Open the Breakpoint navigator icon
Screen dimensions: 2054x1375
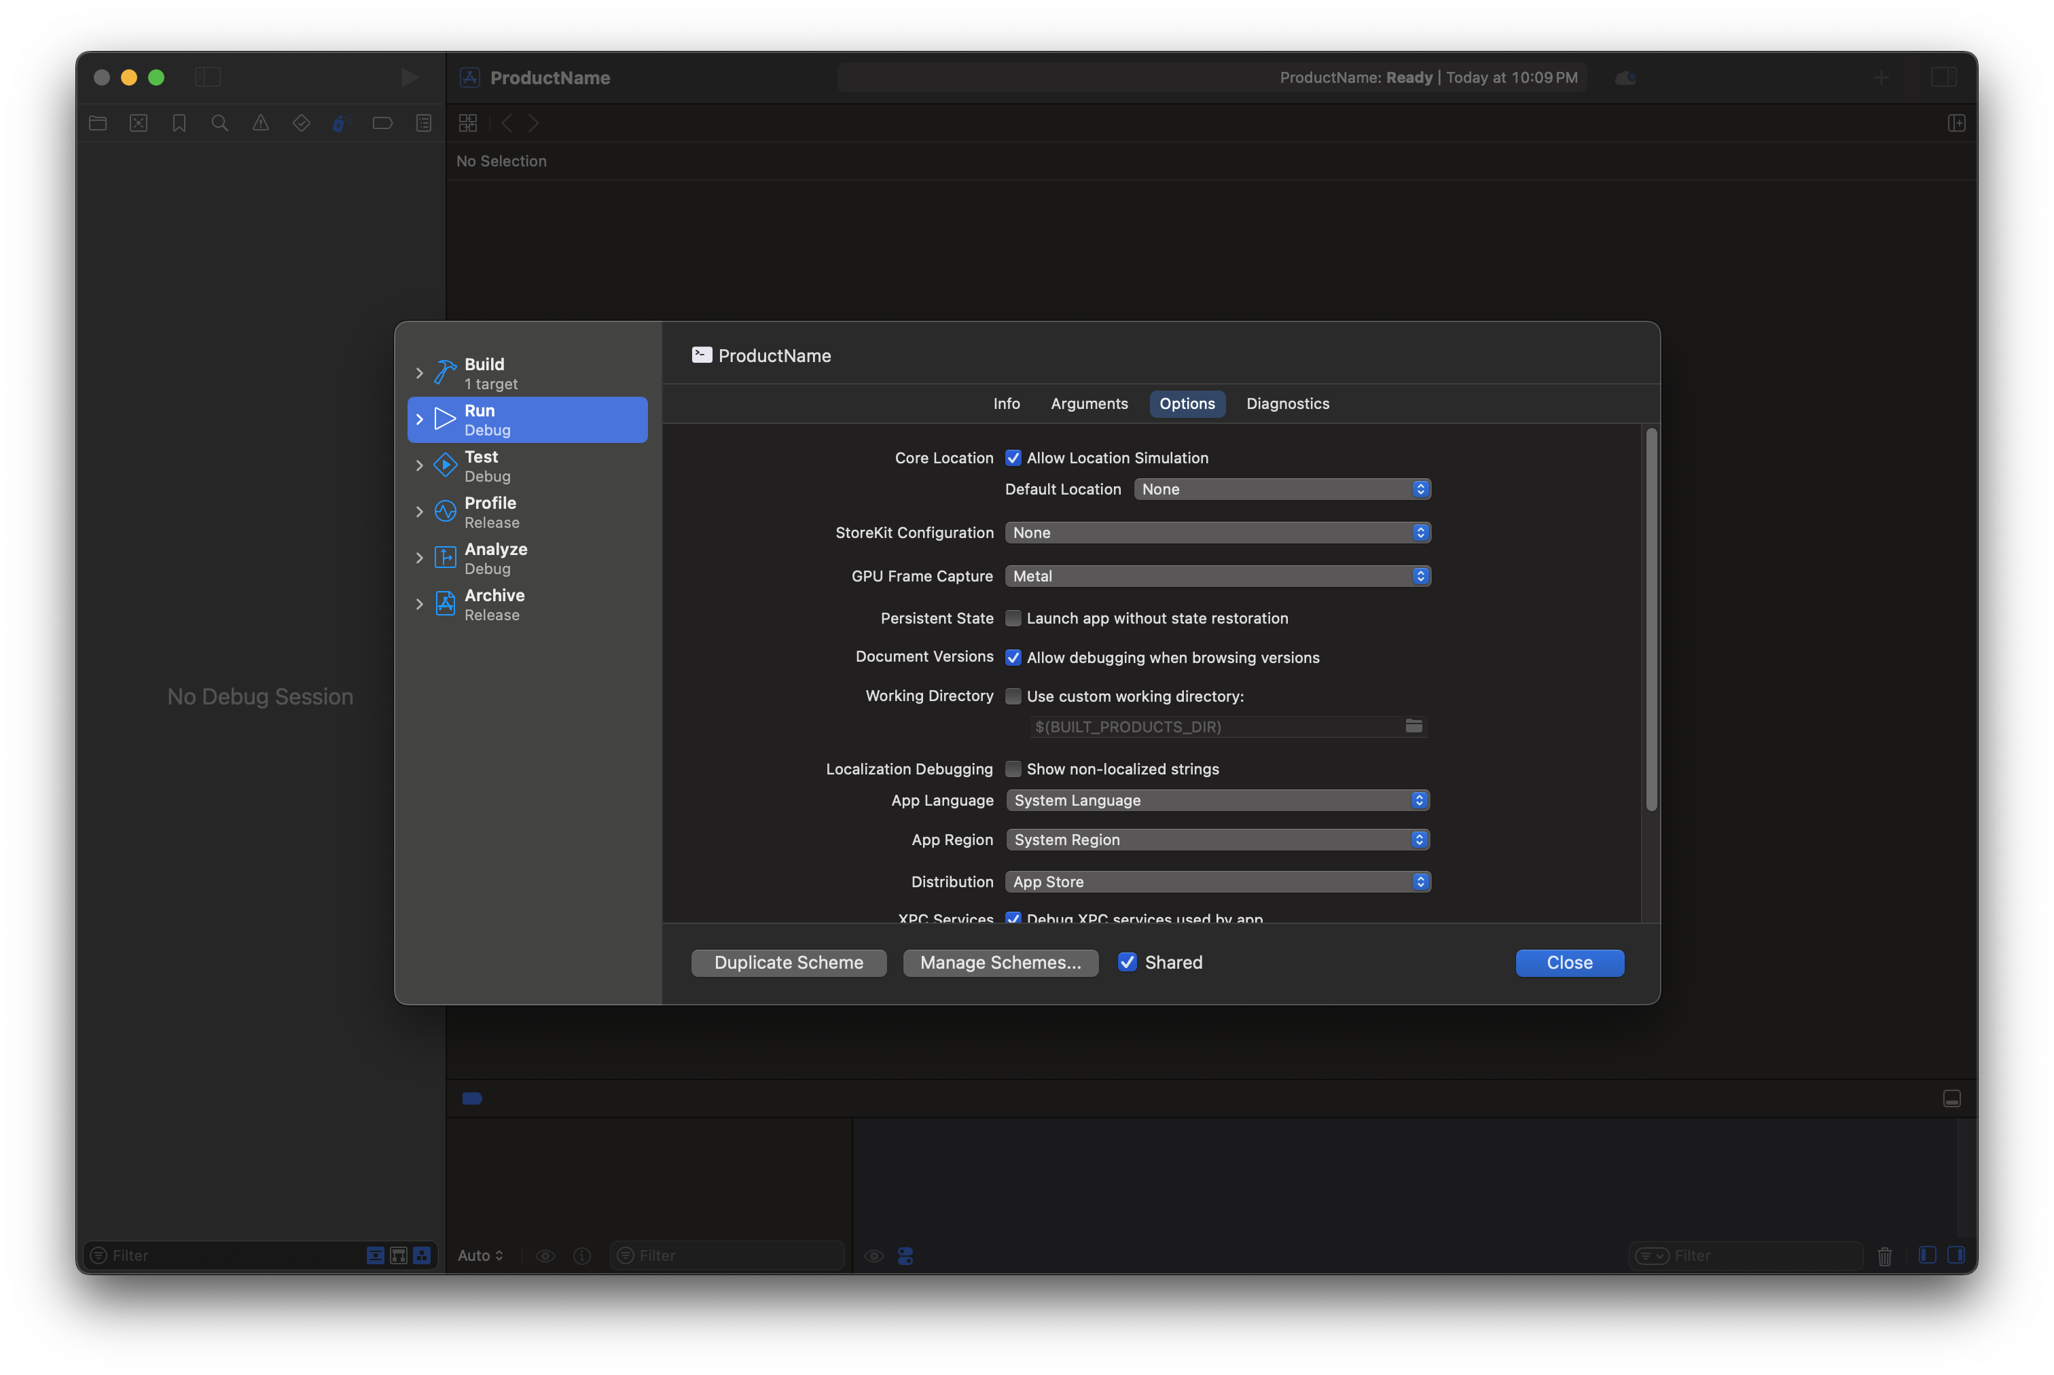[x=382, y=124]
